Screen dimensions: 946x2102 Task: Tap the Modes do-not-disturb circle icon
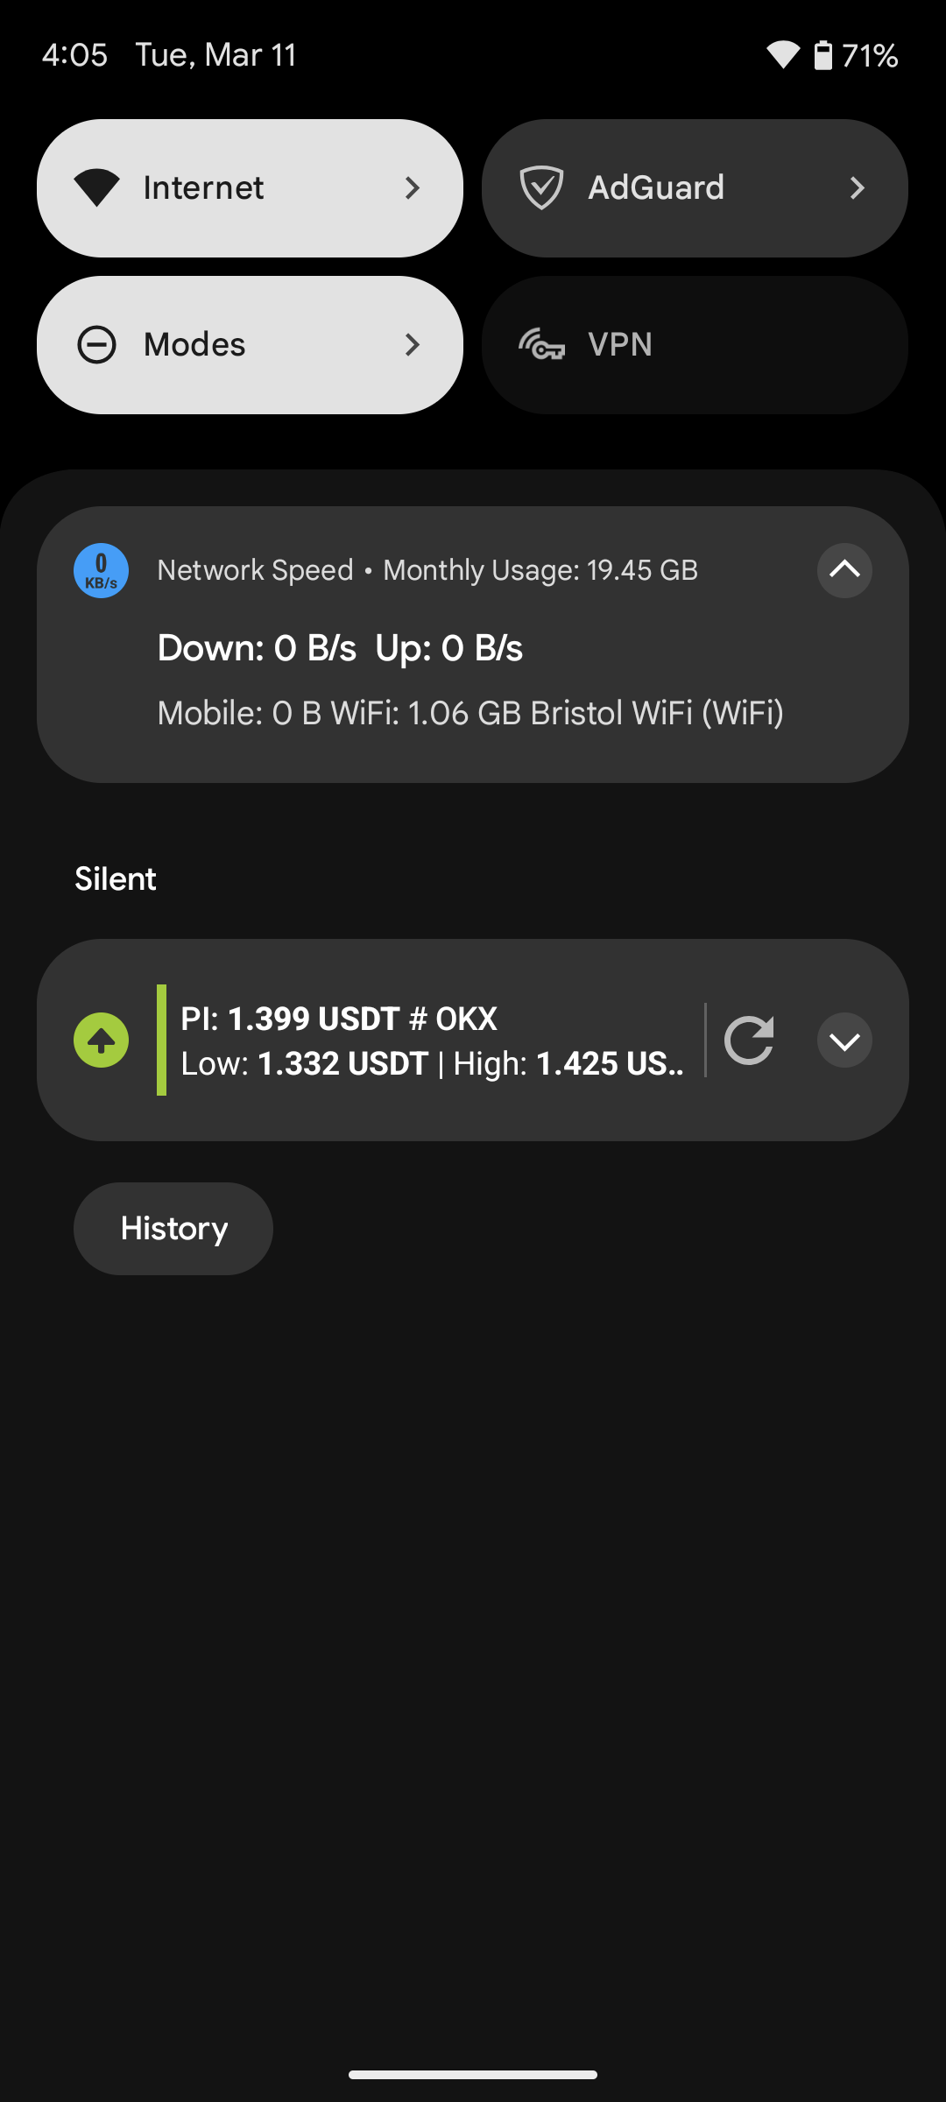[96, 345]
